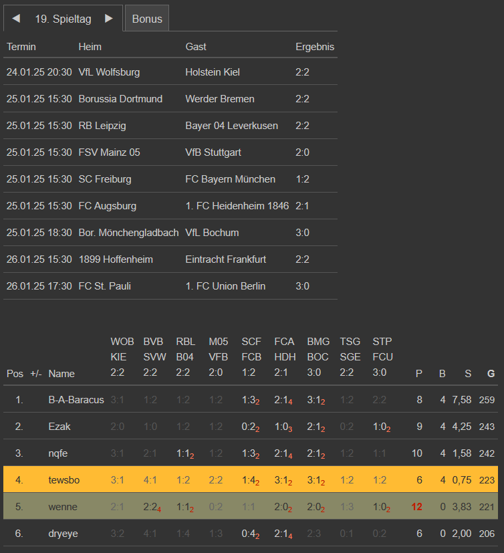Select highlighted player tewsbo

coord(63,480)
